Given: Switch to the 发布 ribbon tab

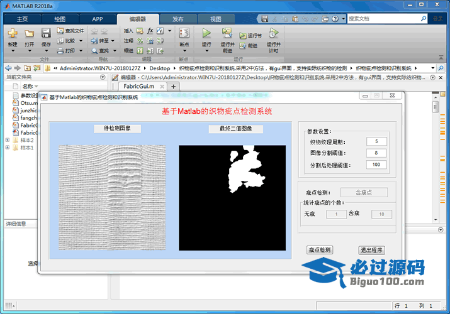Looking at the screenshot, I should point(178,19).
